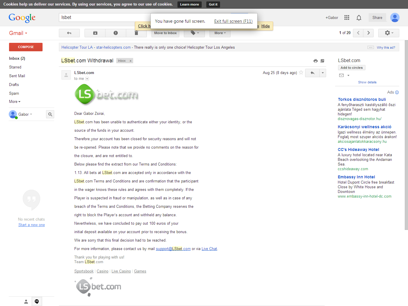Screen dimensions: 408x306
Task: Open the Gmail product dropdown
Action: pyautogui.click(x=18, y=33)
